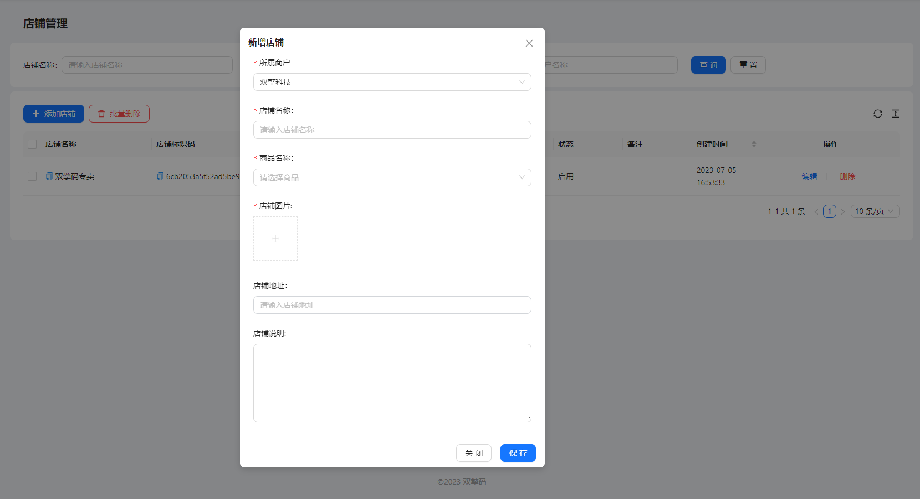This screenshot has height=499, width=920.
Task: Click the plus icon to upload 店铺图片
Action: (x=275, y=238)
